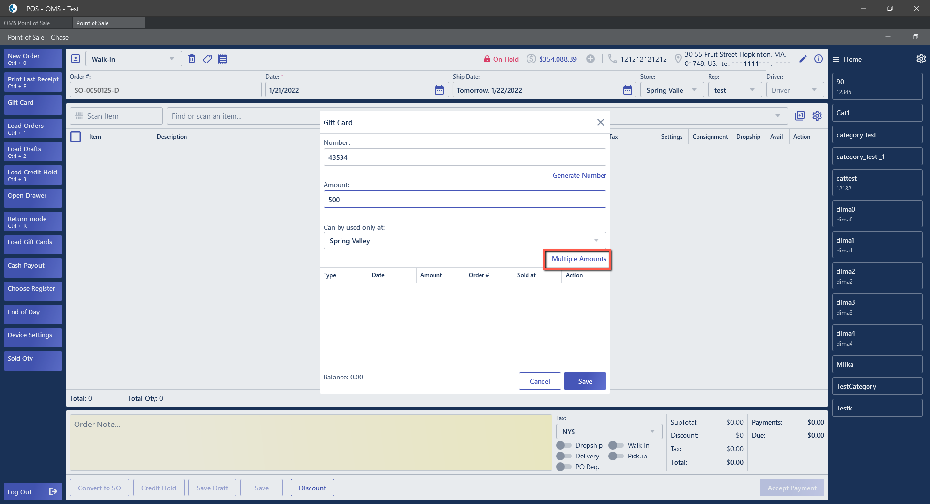Open the customer profile icon beside Walk-In

pos(76,59)
